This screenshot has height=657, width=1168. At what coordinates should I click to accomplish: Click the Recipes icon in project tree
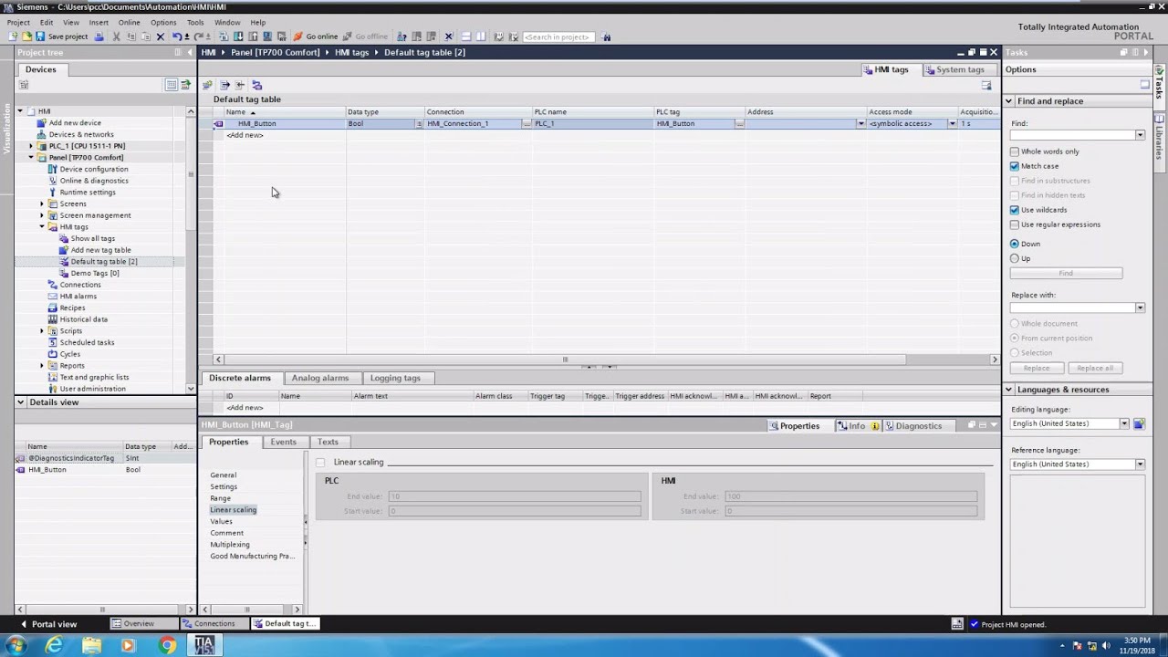click(x=53, y=308)
